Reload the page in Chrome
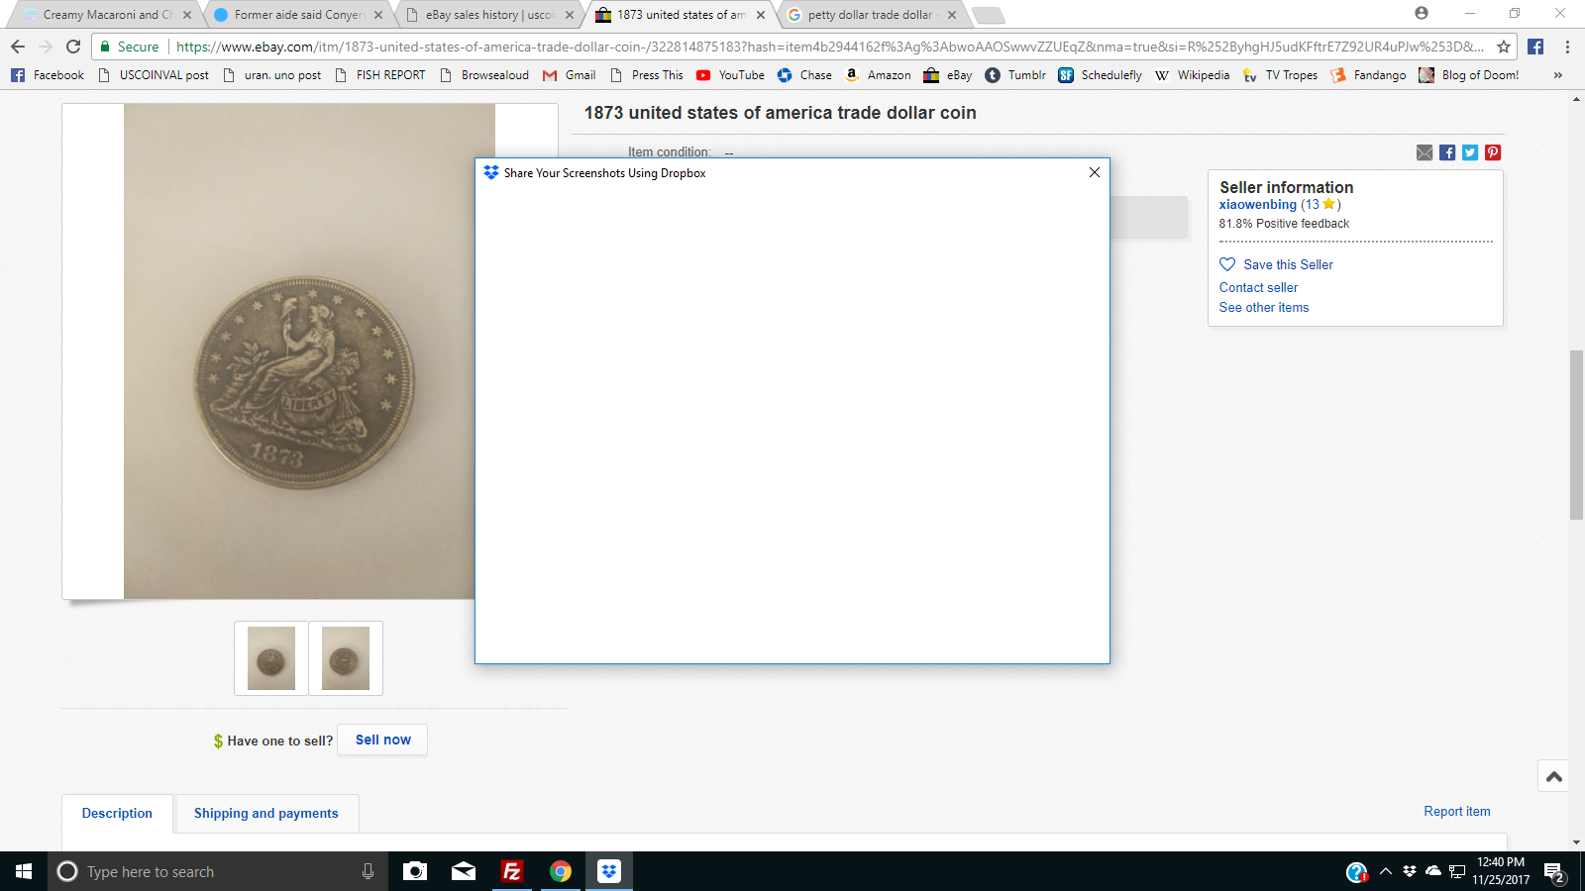Image resolution: width=1585 pixels, height=891 pixels. click(73, 47)
